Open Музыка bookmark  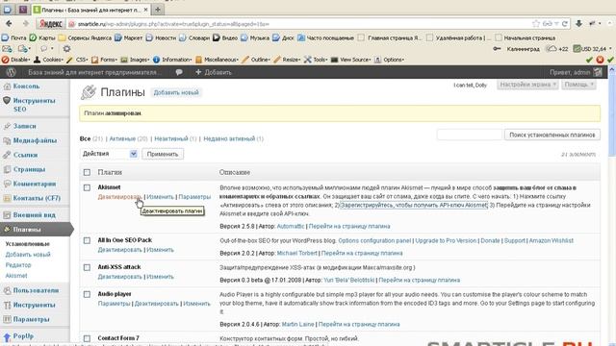pyautogui.click(x=255, y=38)
